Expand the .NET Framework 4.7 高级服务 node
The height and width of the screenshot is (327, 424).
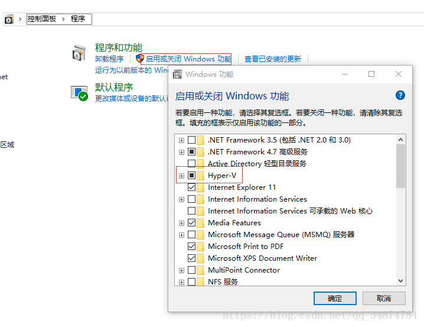pyautogui.click(x=181, y=153)
